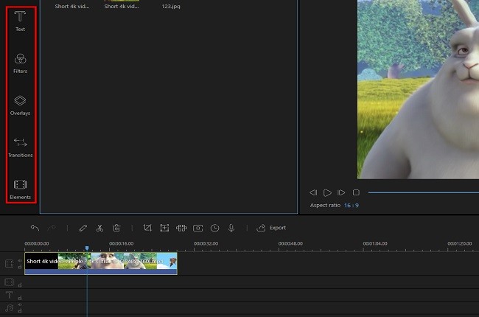The height and width of the screenshot is (317, 479).
Task: Mute the music audio track
Action: coord(20,304)
